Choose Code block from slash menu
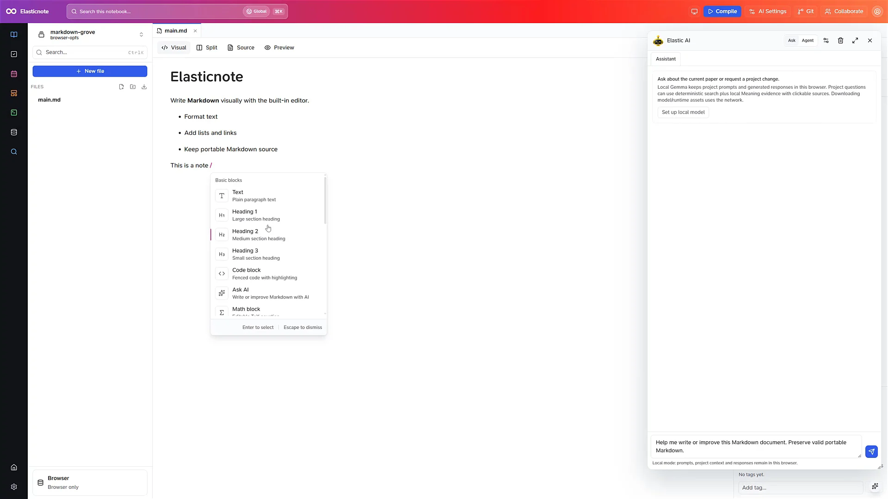The width and height of the screenshot is (888, 499). click(268, 274)
